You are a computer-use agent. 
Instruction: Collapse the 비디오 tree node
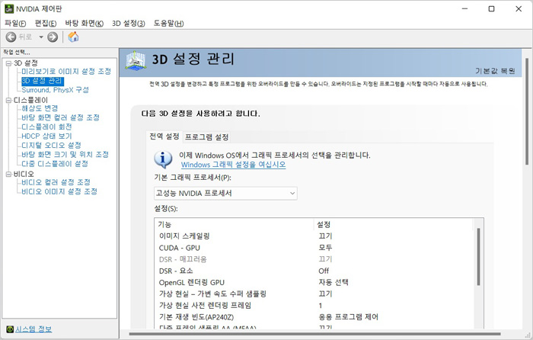(8, 175)
